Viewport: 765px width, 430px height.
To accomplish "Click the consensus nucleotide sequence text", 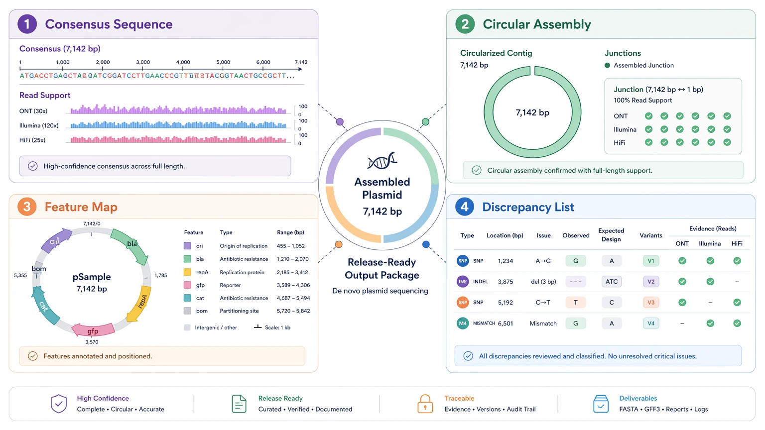I will [157, 76].
